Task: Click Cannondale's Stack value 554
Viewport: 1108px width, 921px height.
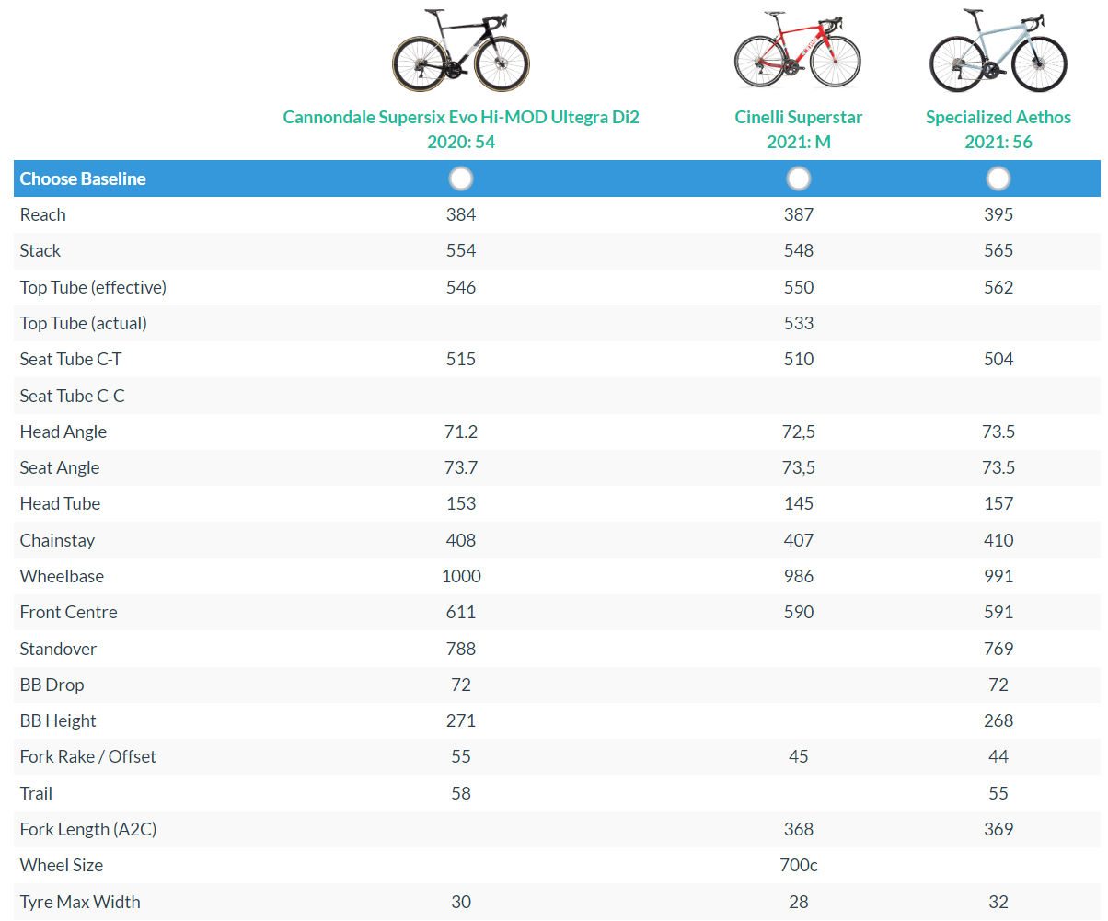Action: click(461, 250)
